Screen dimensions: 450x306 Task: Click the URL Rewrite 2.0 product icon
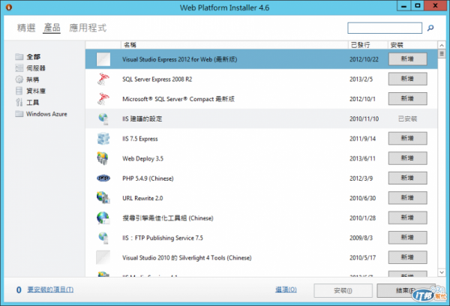pos(103,198)
